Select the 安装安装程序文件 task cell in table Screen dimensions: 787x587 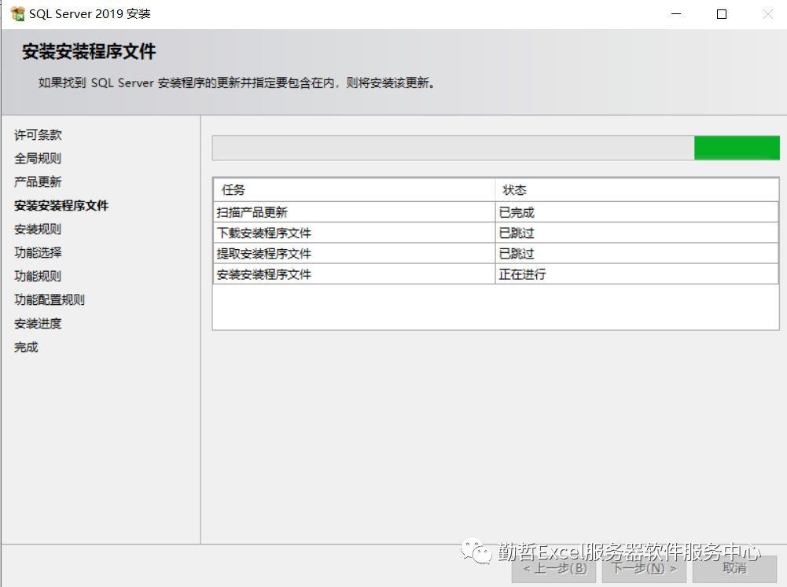click(355, 274)
